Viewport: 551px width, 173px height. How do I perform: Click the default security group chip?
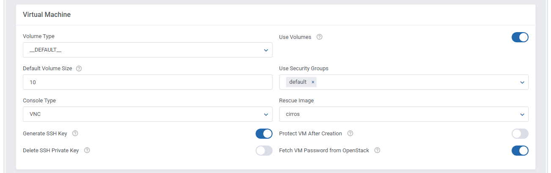click(298, 82)
